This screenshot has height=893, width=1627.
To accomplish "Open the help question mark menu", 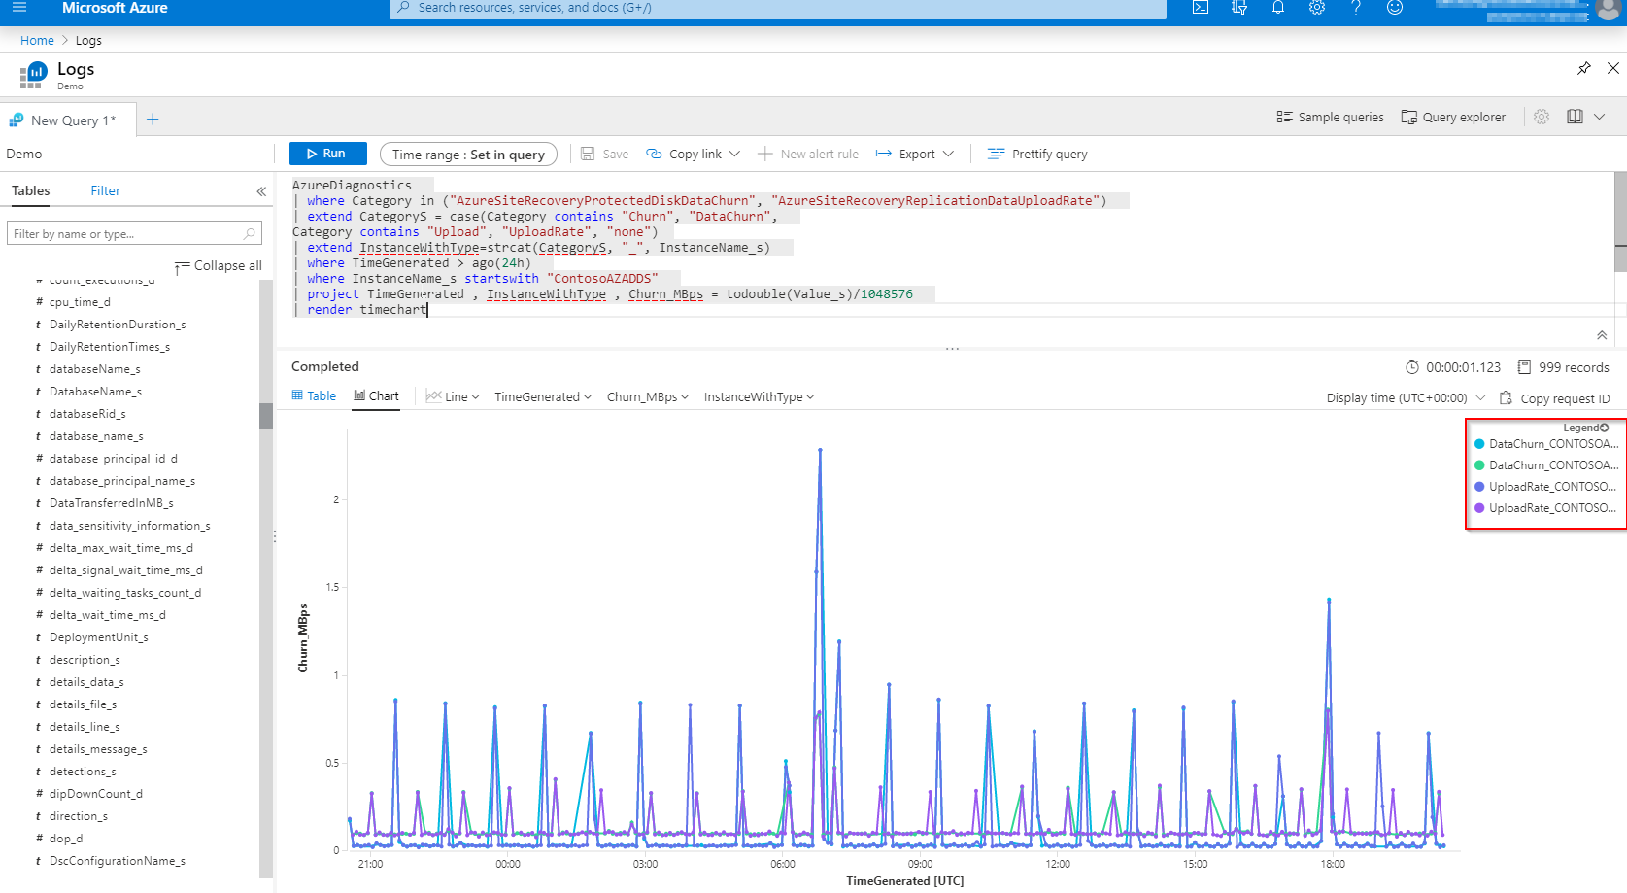I will click(x=1356, y=7).
